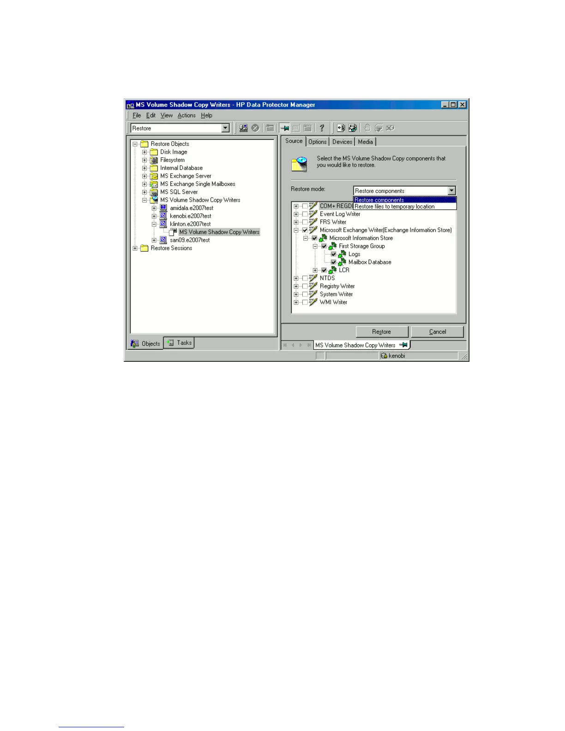565x731 pixels.
Task: Click the MS Exchange Server folder icon
Action: click(154, 176)
